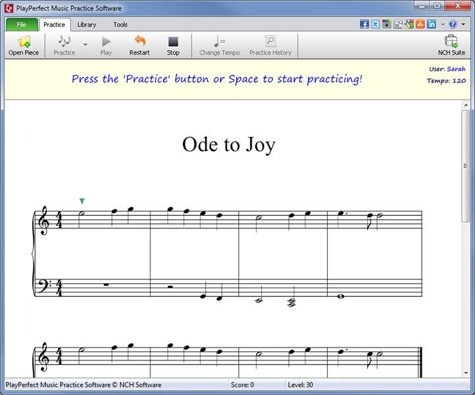Start practicing with the Practice notes icon
The width and height of the screenshot is (475, 395).
point(64,41)
